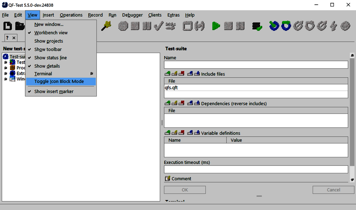The height and width of the screenshot is (210, 356).
Task: Uncheck Workbench view in View menu
Action: click(x=51, y=33)
